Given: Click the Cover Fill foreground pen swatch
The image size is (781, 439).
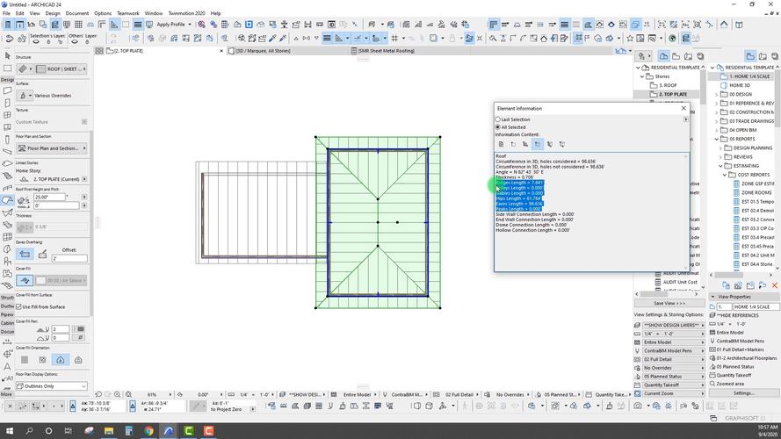Looking at the screenshot, I should (x=80, y=329).
